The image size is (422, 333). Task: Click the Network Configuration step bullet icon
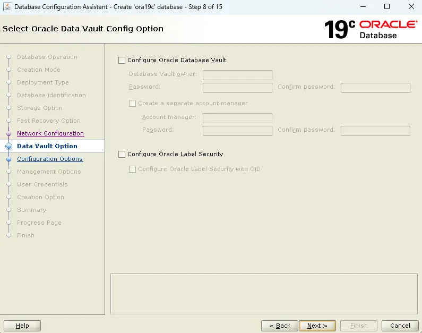click(9, 133)
